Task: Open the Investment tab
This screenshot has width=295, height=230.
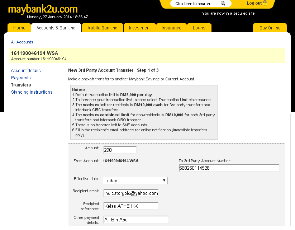Action: [140, 28]
